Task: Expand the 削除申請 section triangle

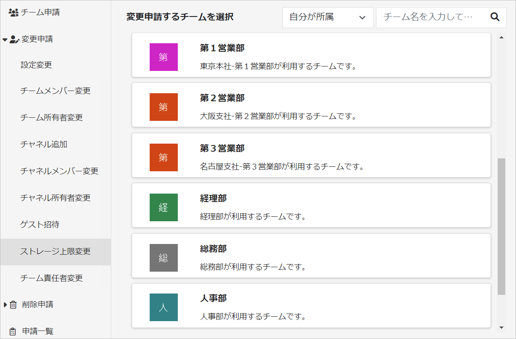Action: coord(5,305)
